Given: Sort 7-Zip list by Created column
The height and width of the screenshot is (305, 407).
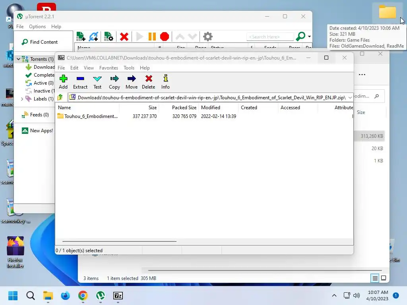Looking at the screenshot, I should pos(258,107).
